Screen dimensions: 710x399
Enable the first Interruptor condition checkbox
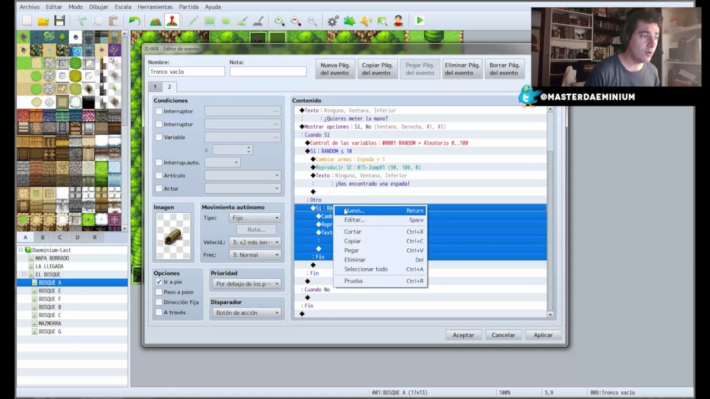coord(159,111)
